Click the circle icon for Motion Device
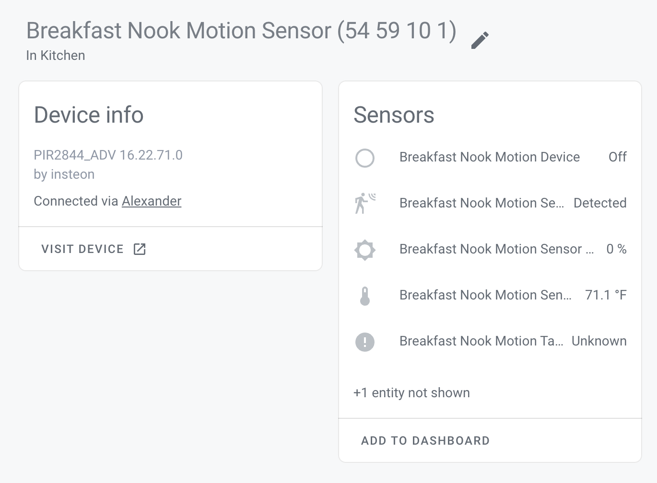 click(x=365, y=158)
